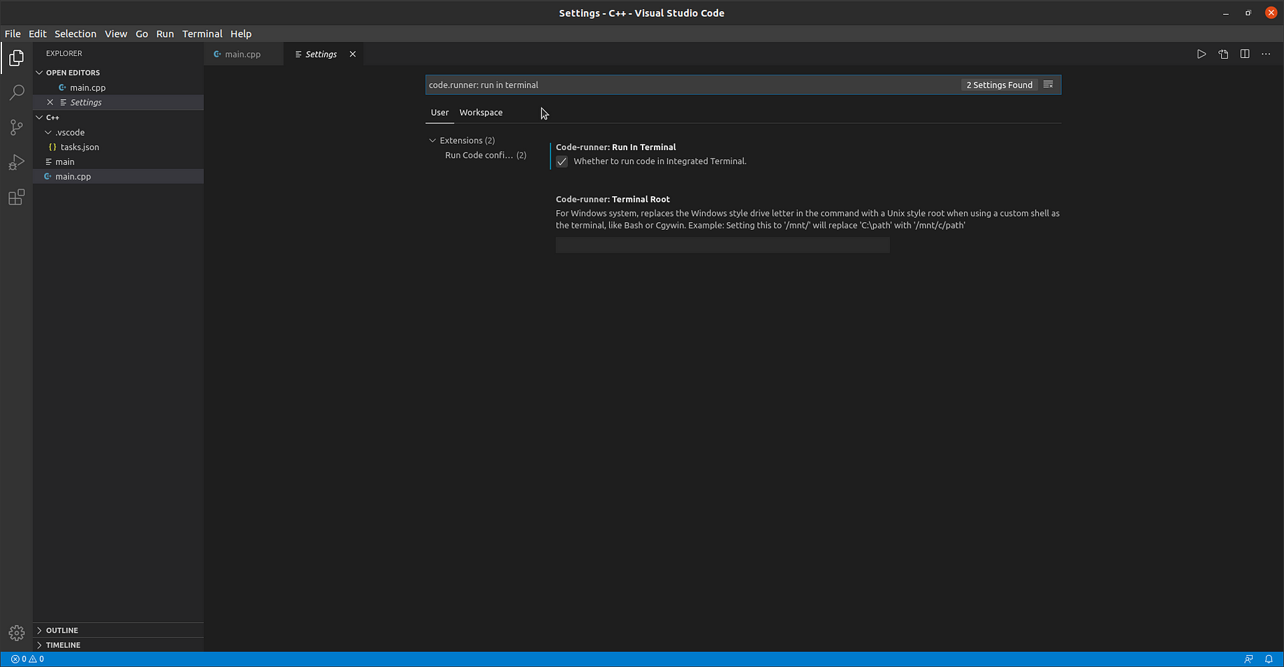Open the Search view in activity bar
This screenshot has width=1284, height=667.
[x=16, y=93]
